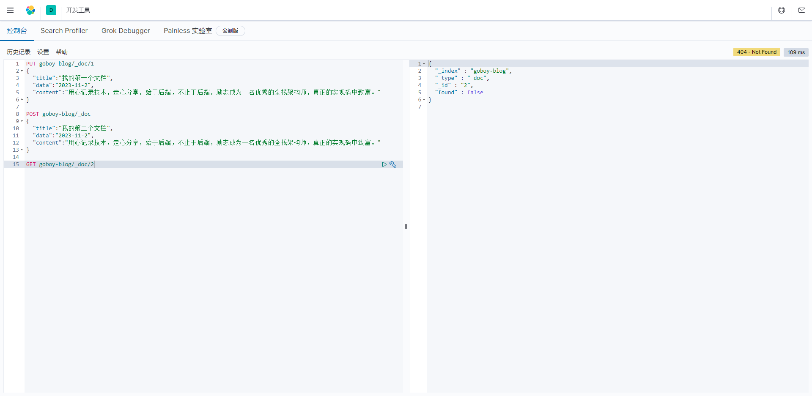812x396 pixels.
Task: Click 开发工具 breadcrumb title
Action: 78,10
